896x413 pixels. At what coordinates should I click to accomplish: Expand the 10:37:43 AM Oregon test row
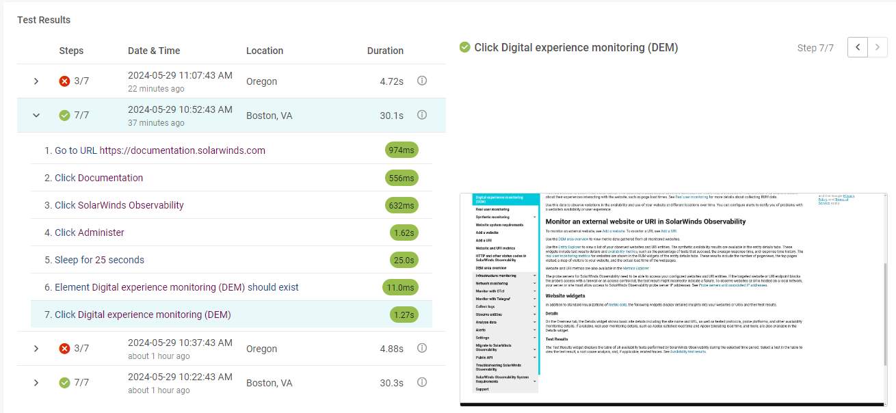37,349
